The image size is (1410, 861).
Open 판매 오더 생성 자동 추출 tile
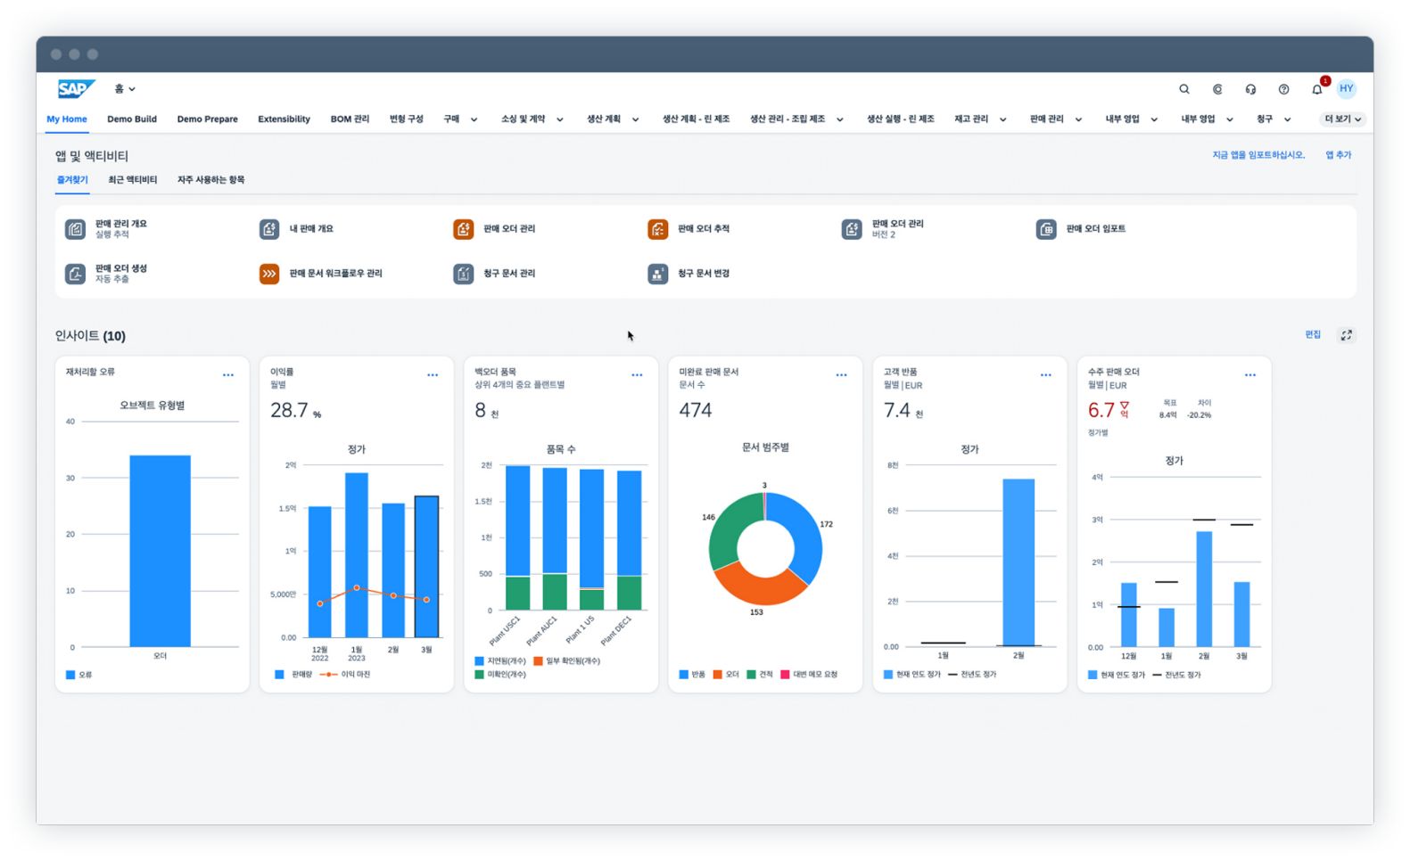click(107, 274)
